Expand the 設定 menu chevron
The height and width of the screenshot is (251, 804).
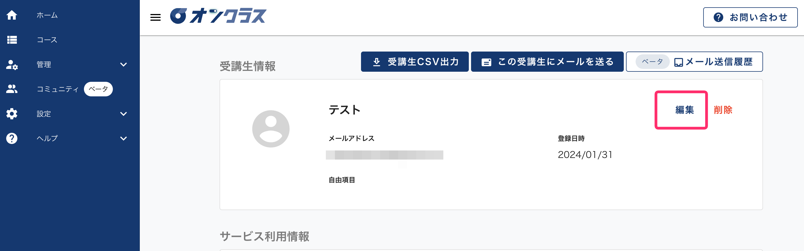(x=124, y=114)
